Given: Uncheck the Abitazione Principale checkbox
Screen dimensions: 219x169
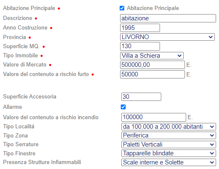Looking at the screenshot, I should tap(122, 8).
